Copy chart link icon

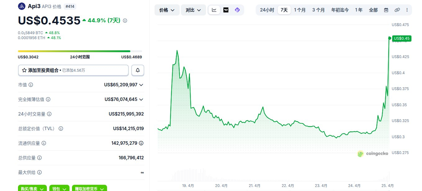pos(397,10)
